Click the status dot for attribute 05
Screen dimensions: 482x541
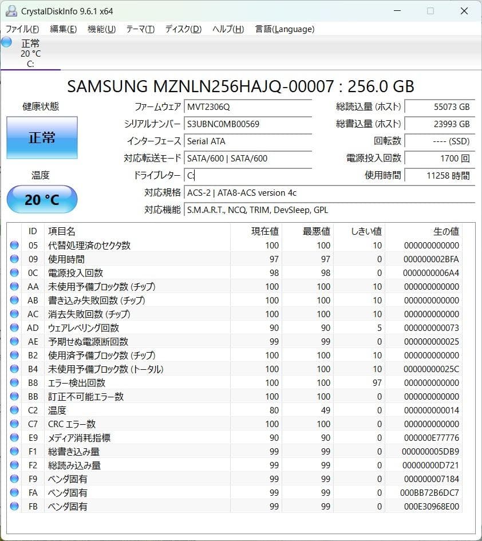tap(14, 245)
